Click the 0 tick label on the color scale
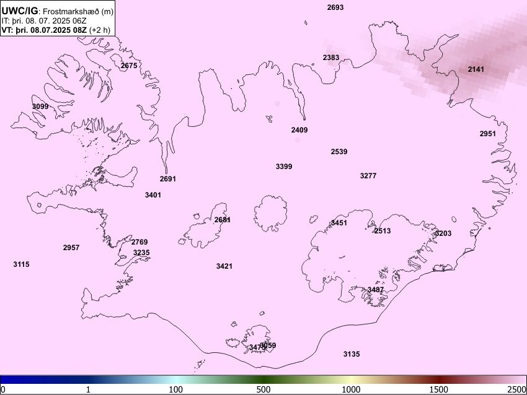This screenshot has height=395, width=527. tap(3, 389)
